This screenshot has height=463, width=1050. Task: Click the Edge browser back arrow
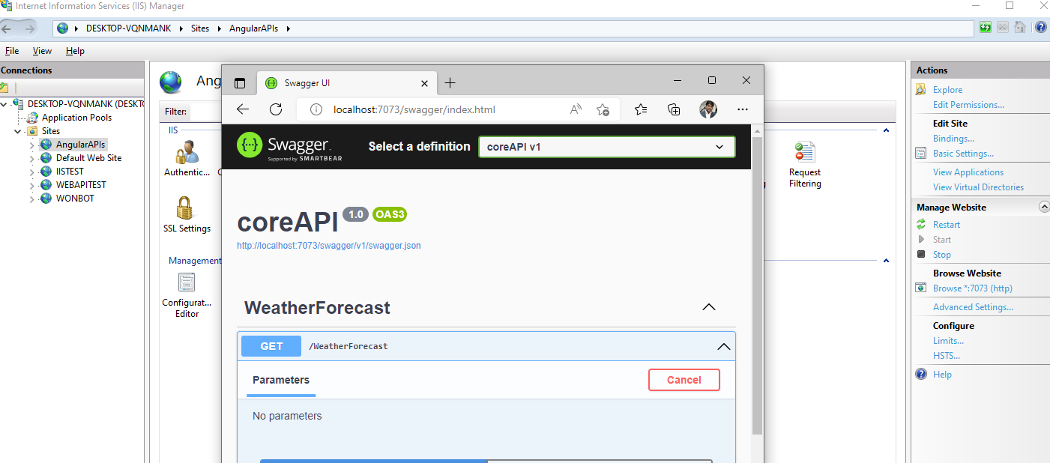point(243,109)
